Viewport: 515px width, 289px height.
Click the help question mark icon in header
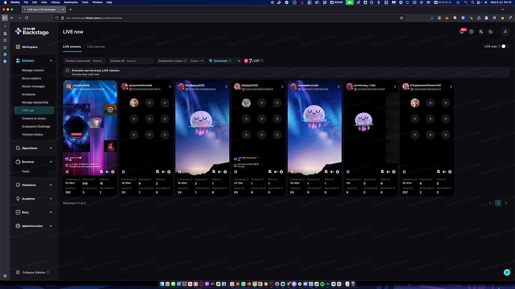pyautogui.click(x=471, y=32)
